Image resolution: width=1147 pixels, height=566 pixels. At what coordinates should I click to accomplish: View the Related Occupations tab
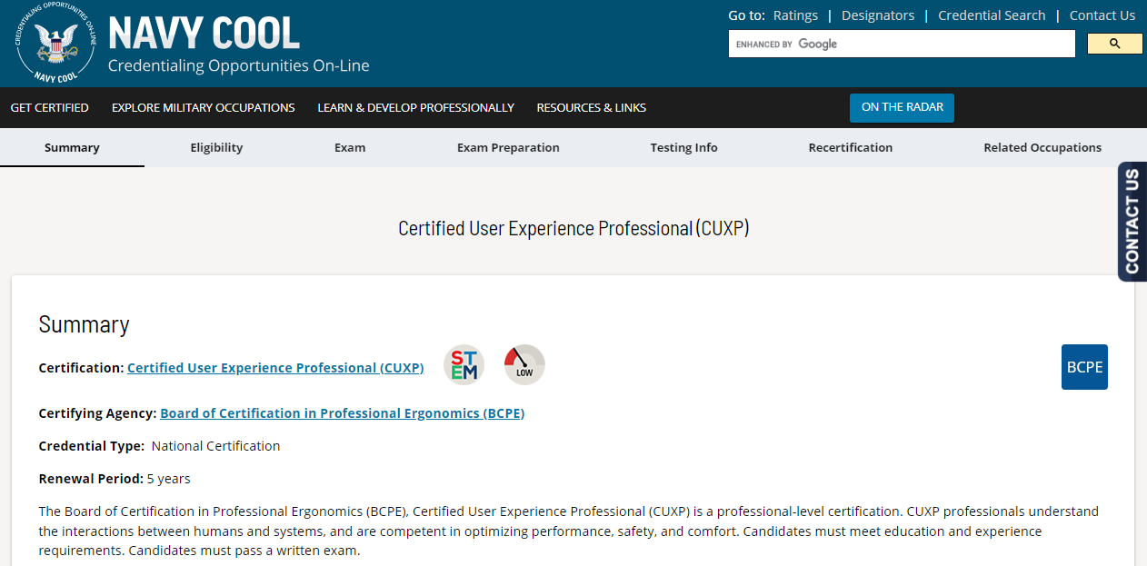click(x=1042, y=147)
